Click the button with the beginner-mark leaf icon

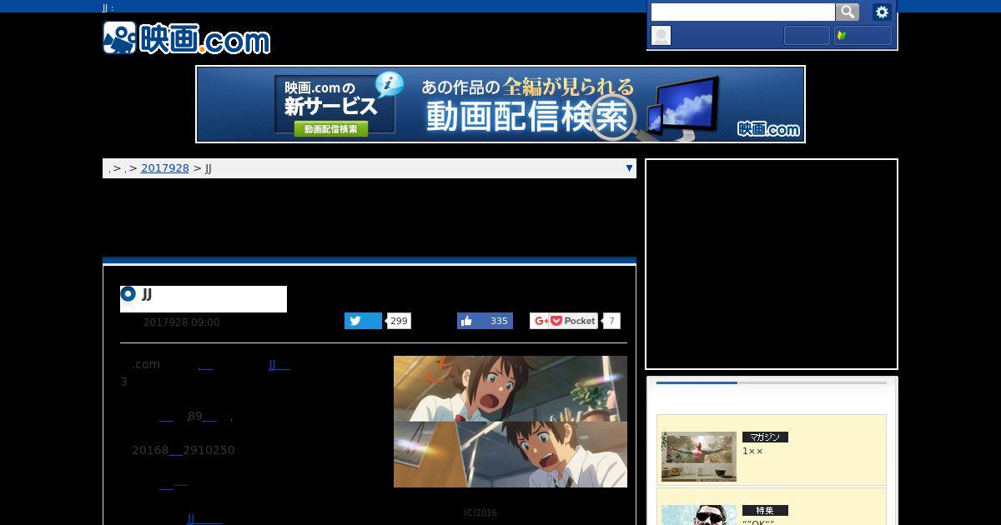[x=863, y=35]
